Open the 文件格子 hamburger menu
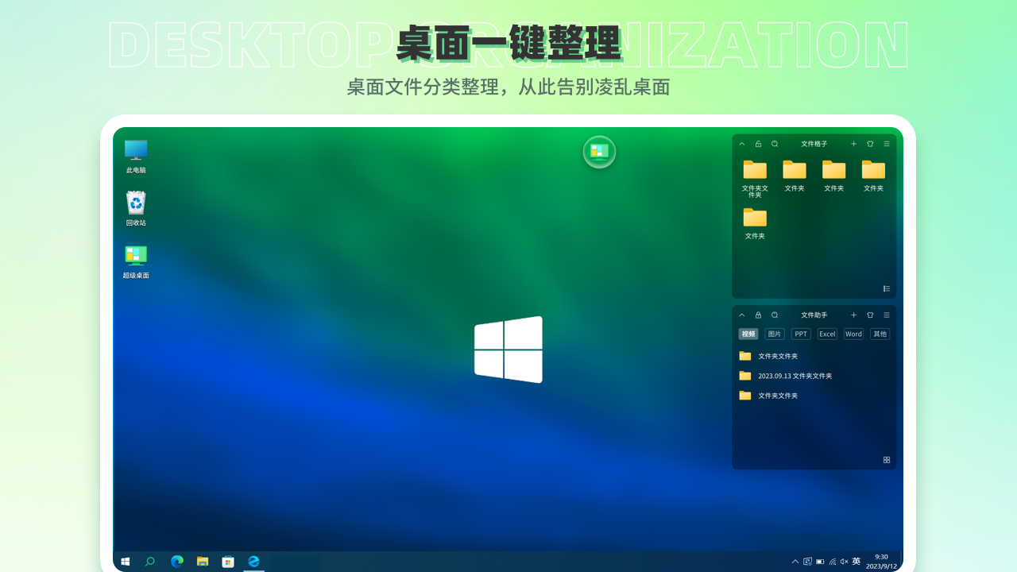1017x572 pixels. 887,144
